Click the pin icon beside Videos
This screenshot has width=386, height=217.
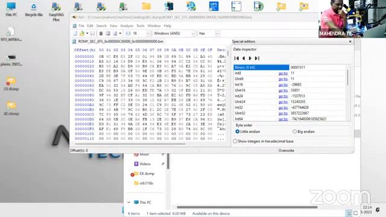click(163, 164)
